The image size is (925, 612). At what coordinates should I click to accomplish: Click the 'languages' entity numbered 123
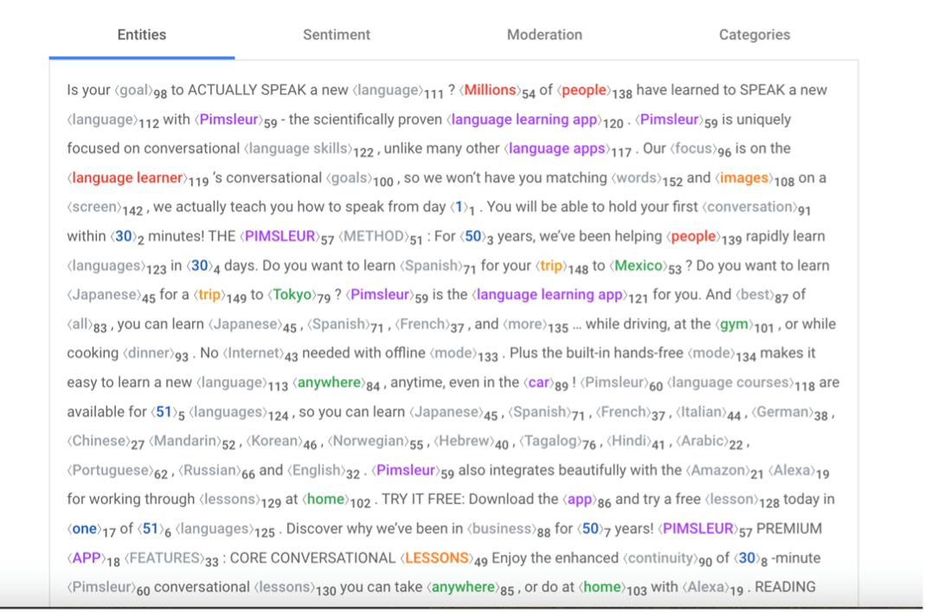(106, 266)
